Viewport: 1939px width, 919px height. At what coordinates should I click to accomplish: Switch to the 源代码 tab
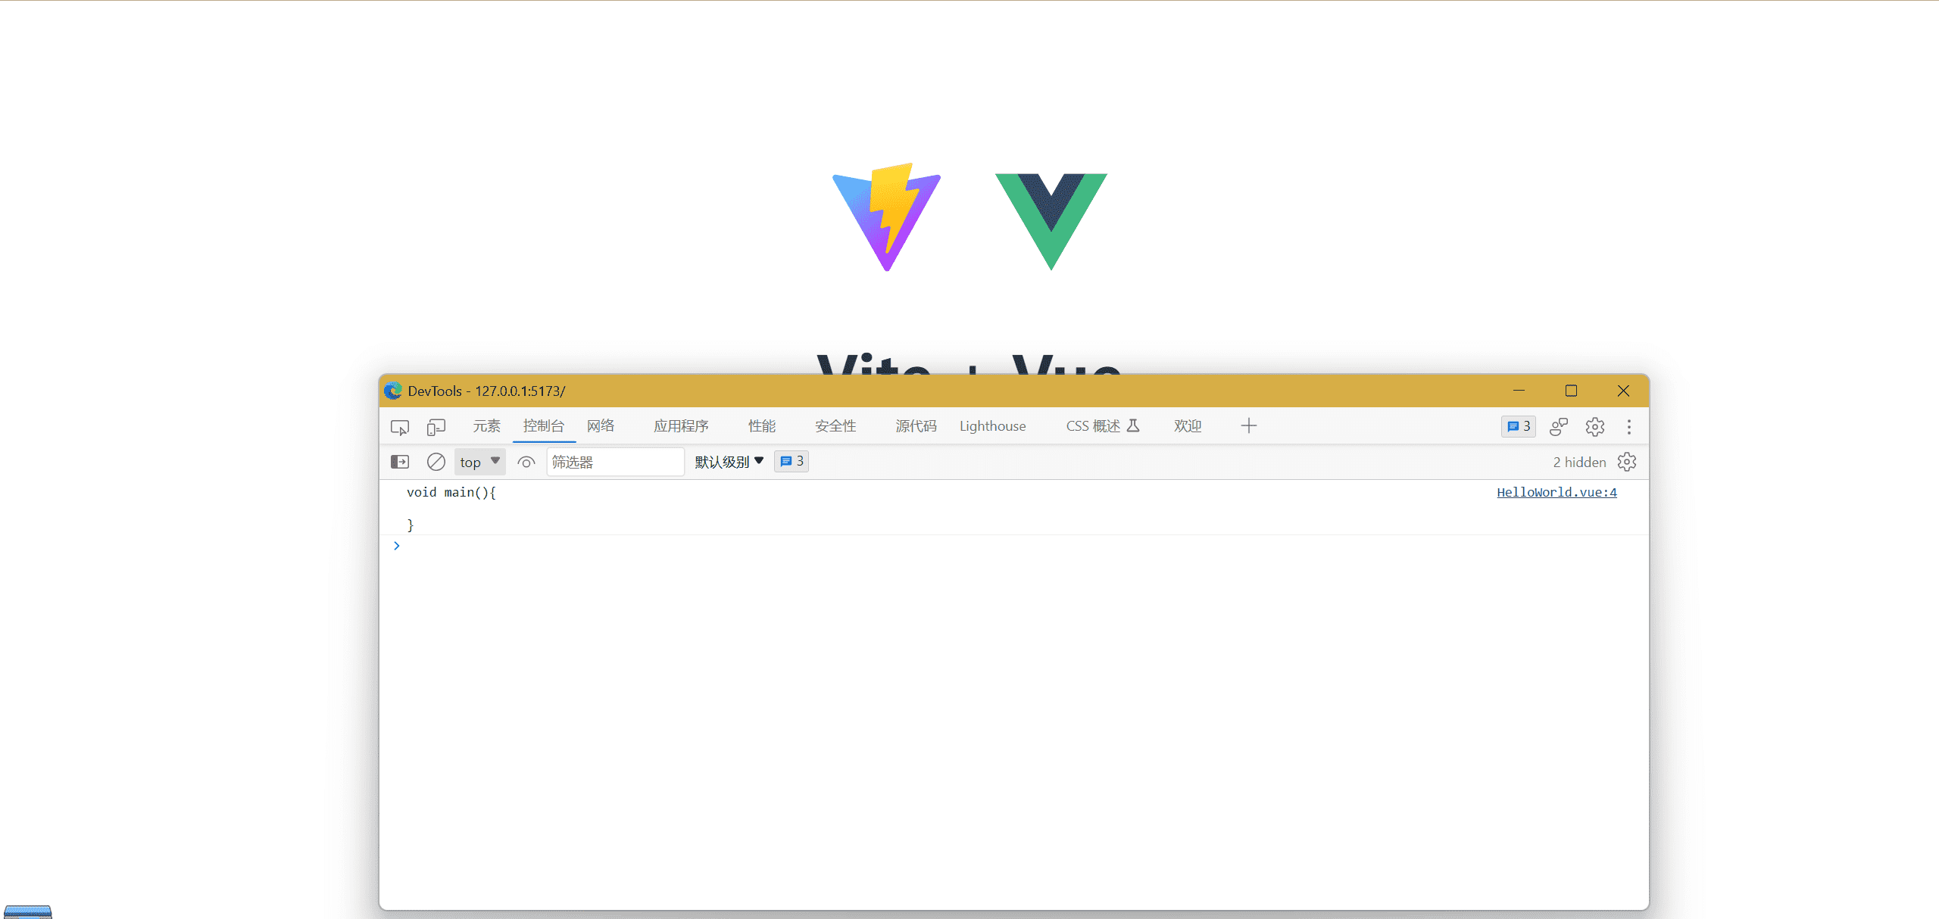[916, 426]
